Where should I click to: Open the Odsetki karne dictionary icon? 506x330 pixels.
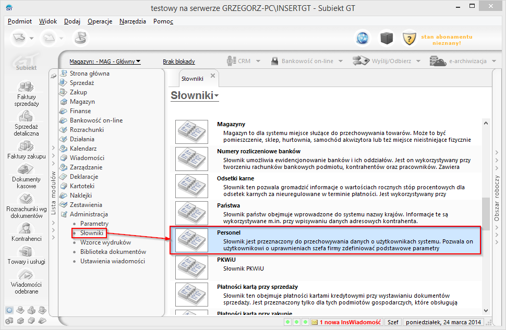click(191, 186)
